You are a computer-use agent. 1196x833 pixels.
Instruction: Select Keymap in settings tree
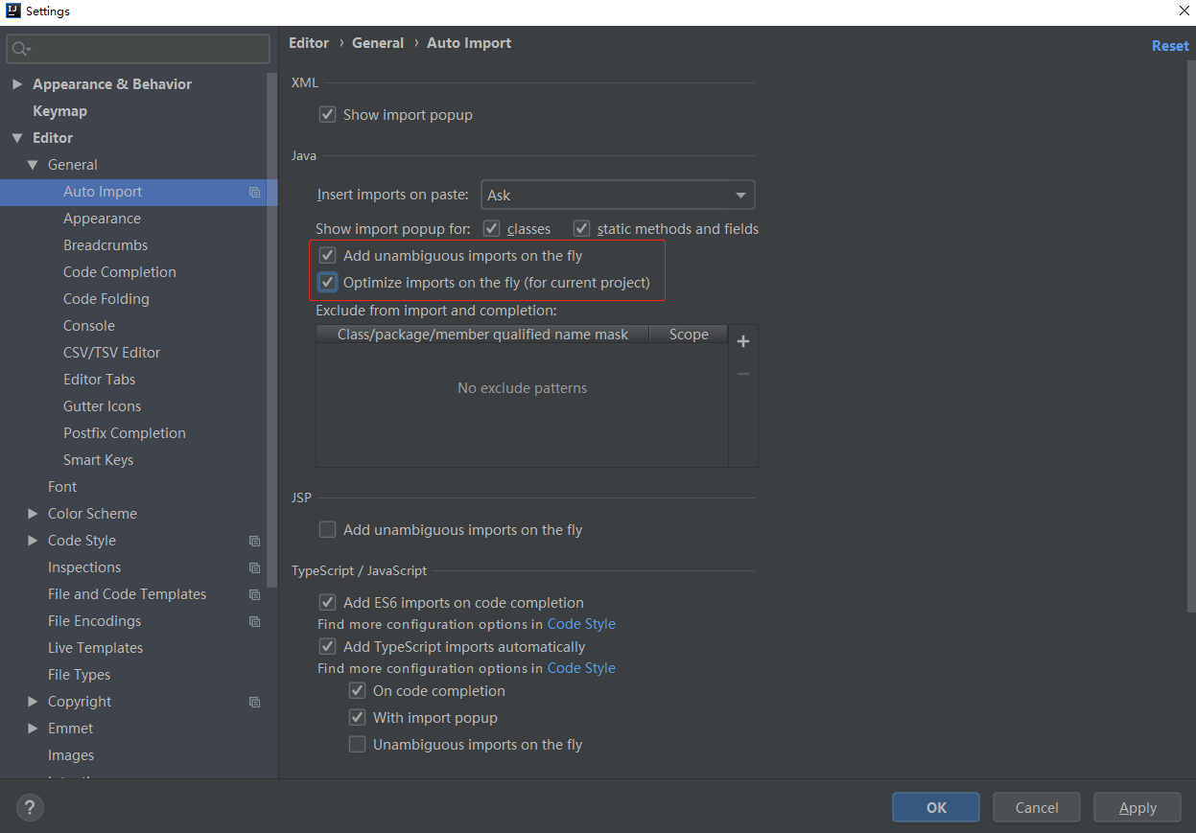59,111
